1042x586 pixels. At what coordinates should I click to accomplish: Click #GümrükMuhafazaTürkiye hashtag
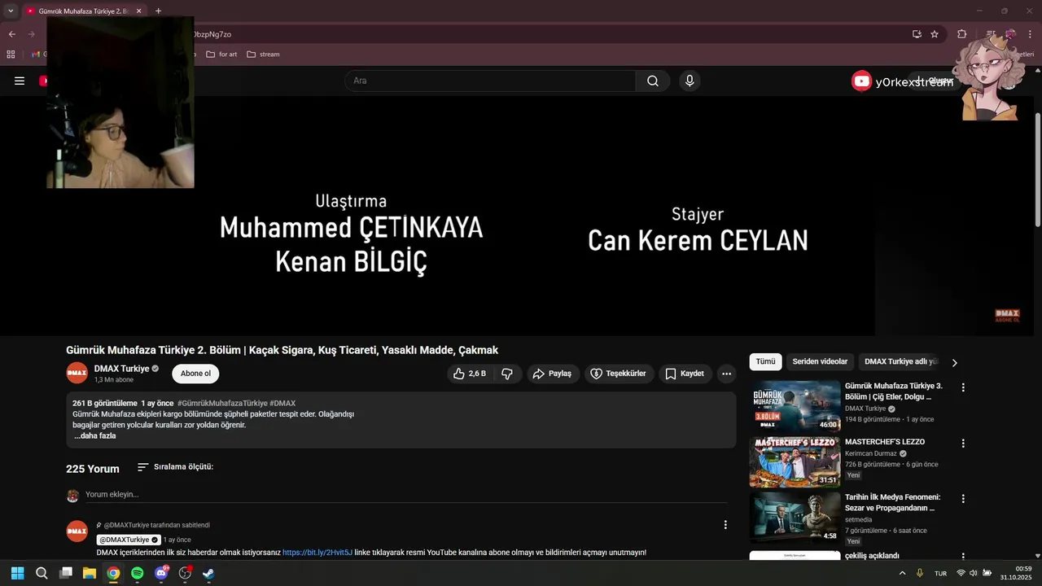click(x=222, y=403)
